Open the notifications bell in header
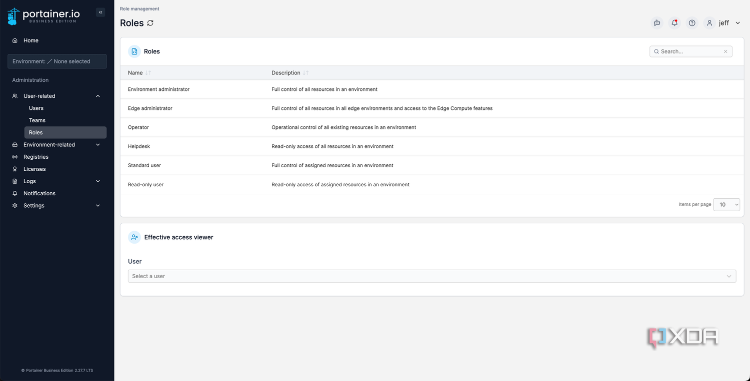This screenshot has width=750, height=381. (x=674, y=23)
